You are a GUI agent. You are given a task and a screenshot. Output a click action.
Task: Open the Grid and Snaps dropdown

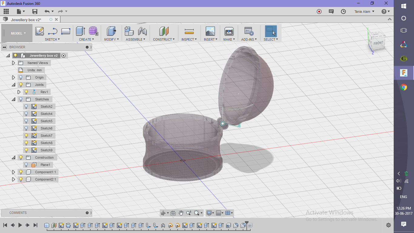(219, 213)
